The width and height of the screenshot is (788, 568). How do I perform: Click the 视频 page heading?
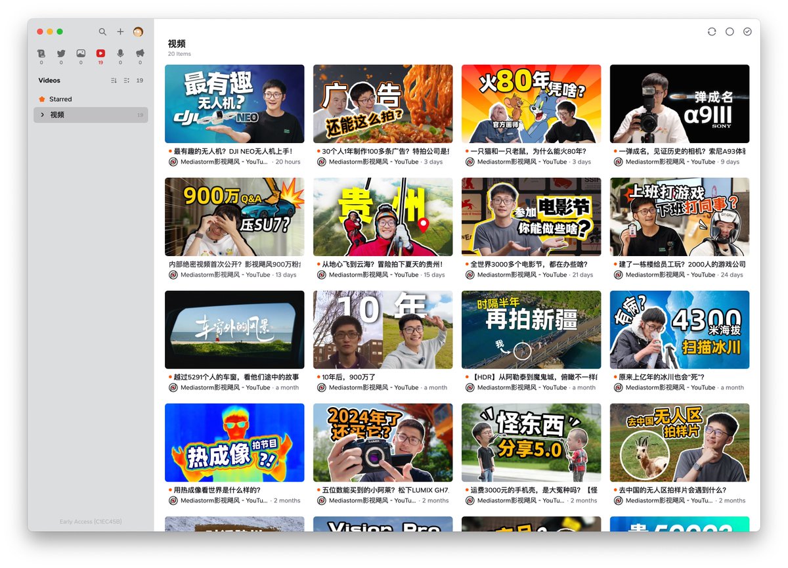click(x=177, y=43)
